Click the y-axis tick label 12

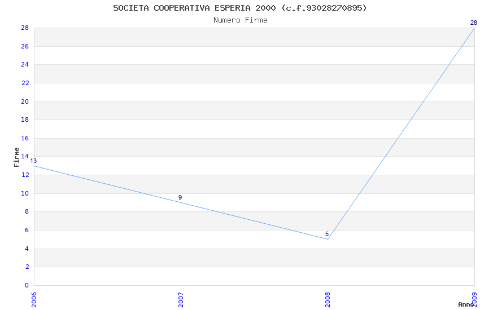(25, 175)
